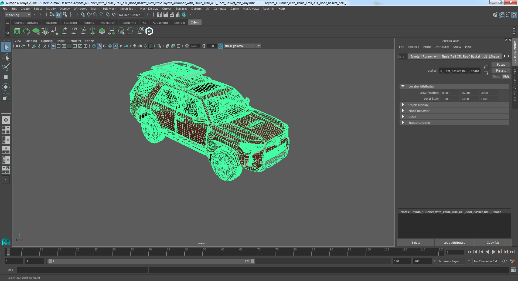This screenshot has width=518, height=281.
Task: Click the range slider bar handle at 120
Action: (x=252, y=261)
